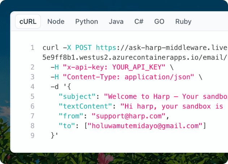228x164 pixels.
Task: Select the cURL tab
Action: pos(28,21)
